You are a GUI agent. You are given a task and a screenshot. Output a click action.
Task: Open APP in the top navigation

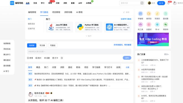(80, 3)
